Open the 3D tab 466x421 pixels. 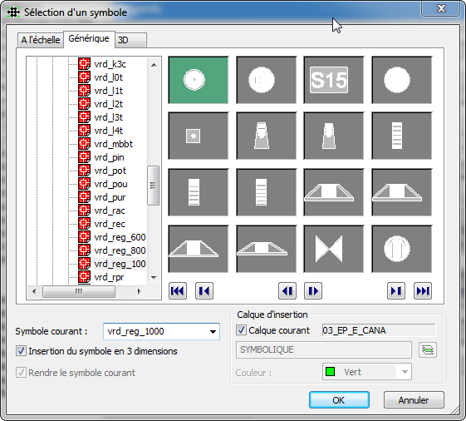pyautogui.click(x=130, y=40)
